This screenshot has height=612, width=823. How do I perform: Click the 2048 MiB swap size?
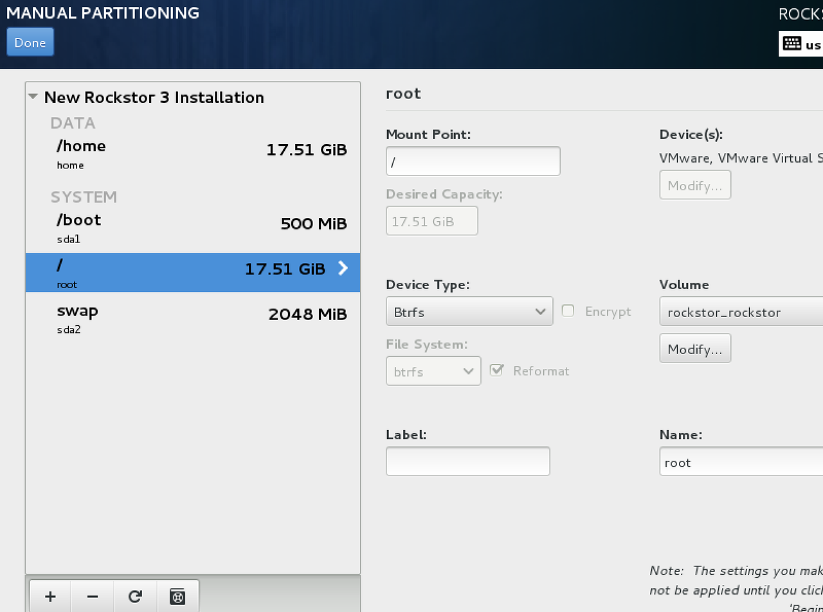click(308, 314)
